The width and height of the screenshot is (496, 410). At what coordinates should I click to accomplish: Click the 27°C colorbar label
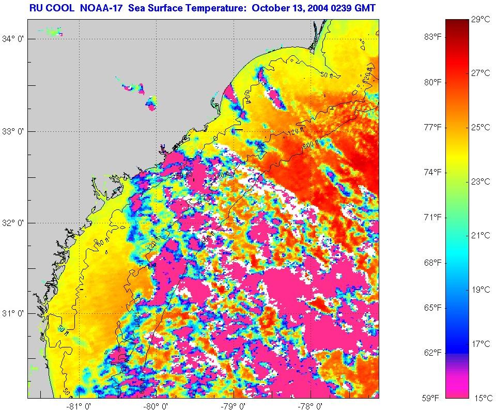pos(481,73)
